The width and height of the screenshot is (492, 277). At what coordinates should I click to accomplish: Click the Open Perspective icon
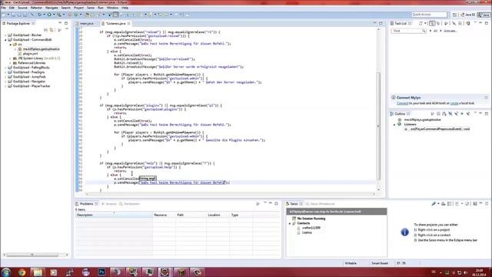[454, 15]
